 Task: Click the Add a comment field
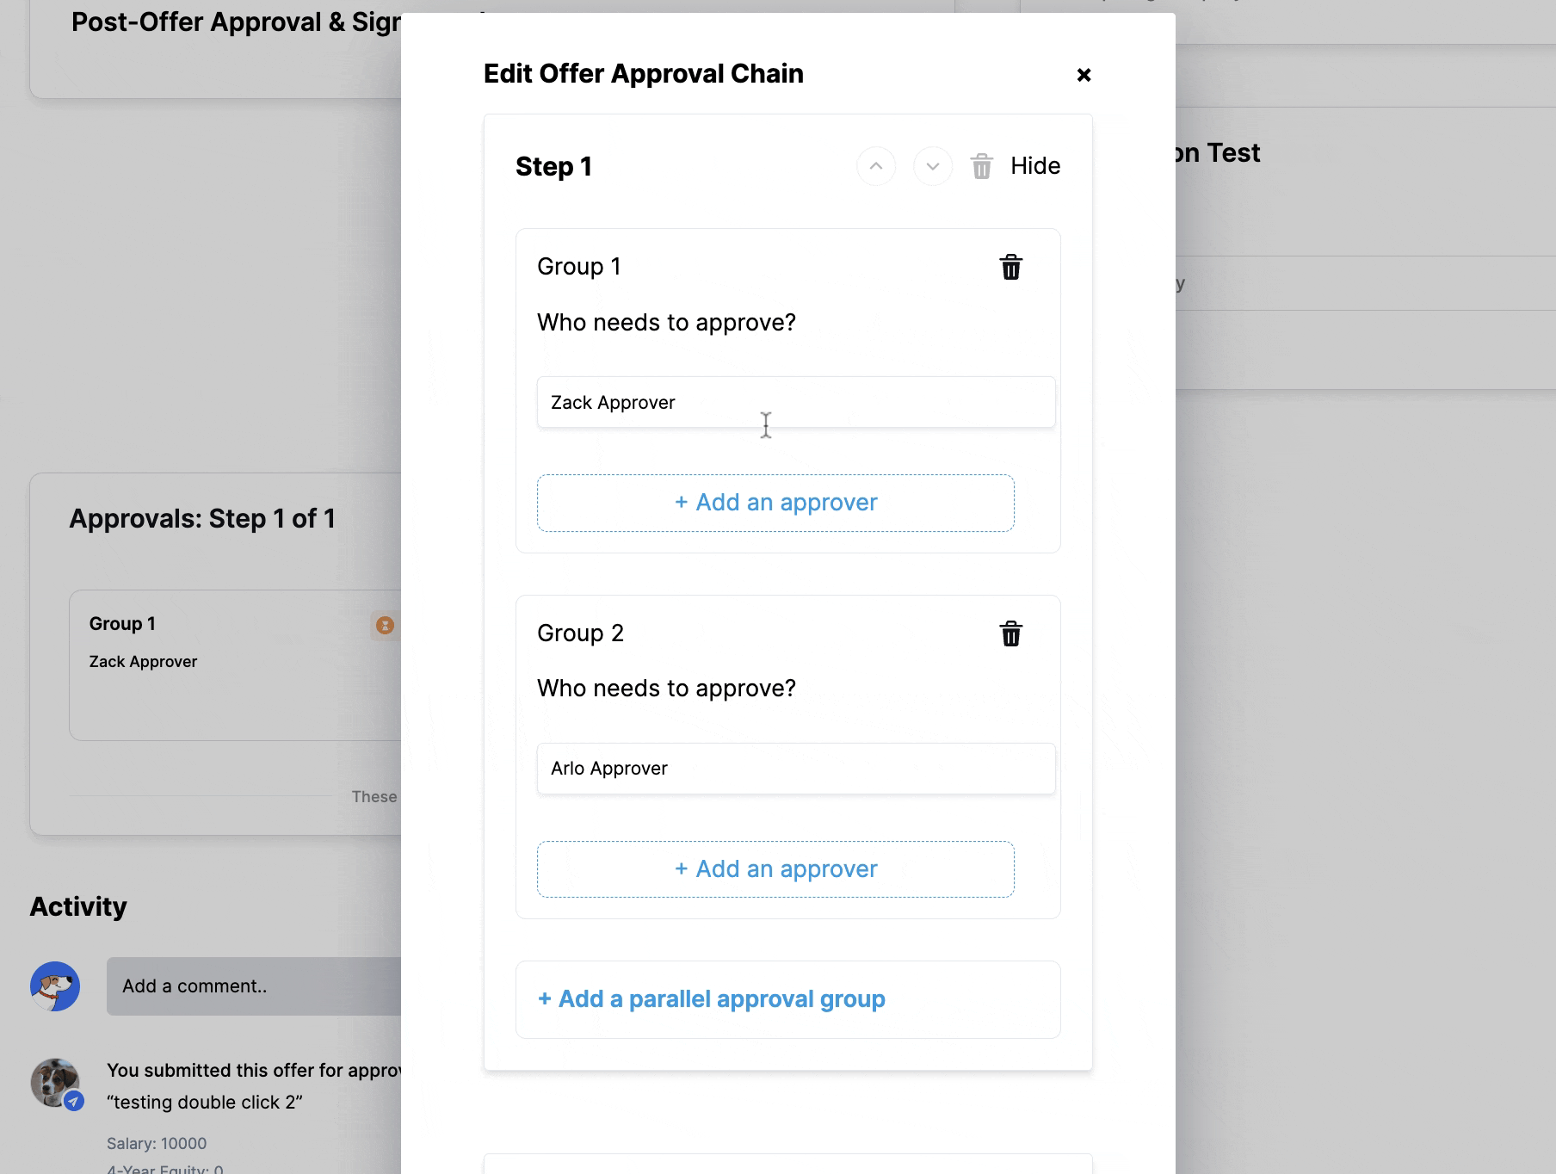click(x=254, y=986)
